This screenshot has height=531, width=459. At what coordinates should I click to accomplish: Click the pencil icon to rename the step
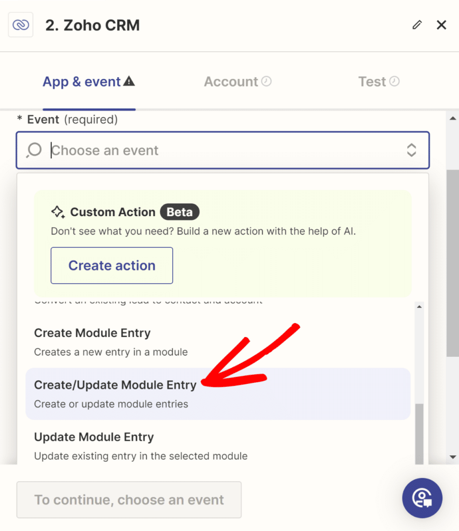click(x=417, y=24)
